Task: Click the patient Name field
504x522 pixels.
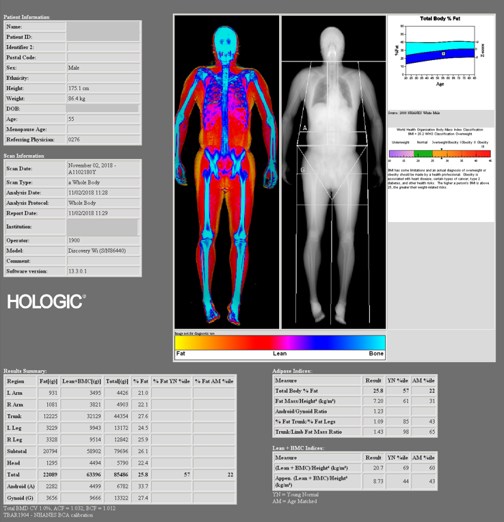Action: pyautogui.click(x=103, y=26)
